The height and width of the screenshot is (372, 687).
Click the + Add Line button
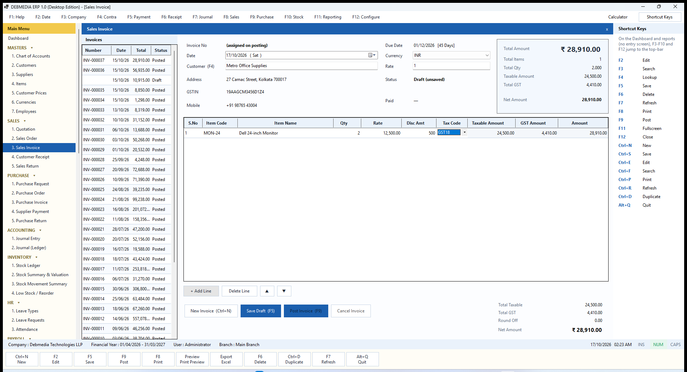(201, 291)
